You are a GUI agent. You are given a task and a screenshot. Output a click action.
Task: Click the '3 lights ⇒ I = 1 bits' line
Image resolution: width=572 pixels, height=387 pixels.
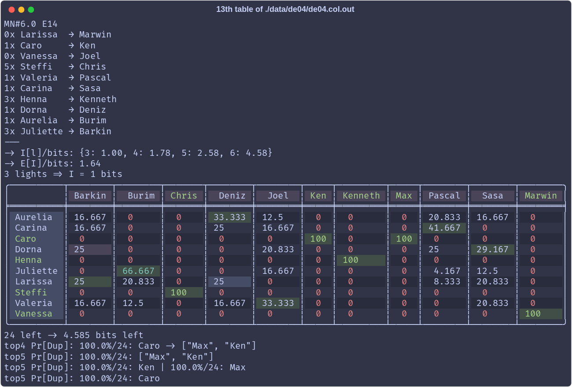63,174
